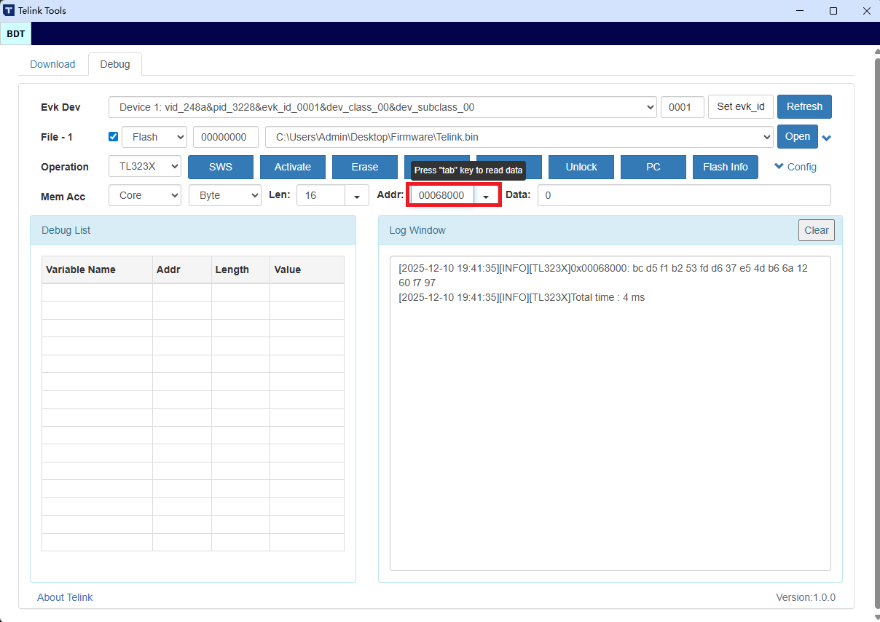Viewport: 880px width, 622px height.
Task: Open the Evk Dev device dropdown
Action: 382,107
